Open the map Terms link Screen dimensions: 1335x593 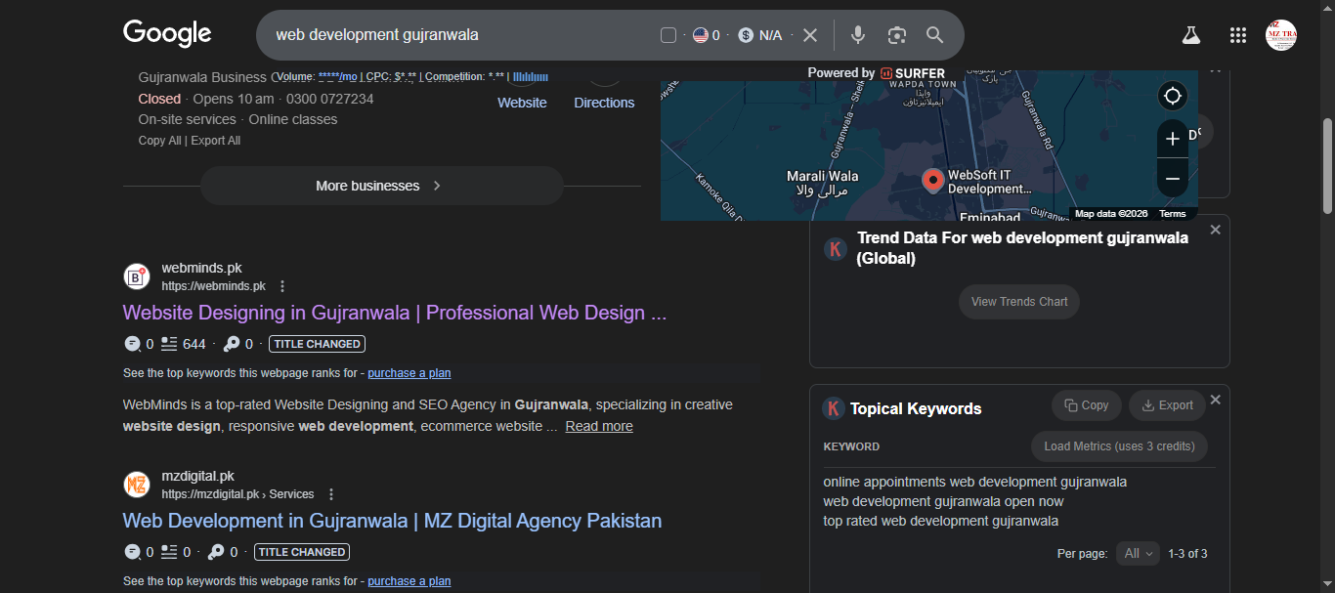[x=1172, y=214]
